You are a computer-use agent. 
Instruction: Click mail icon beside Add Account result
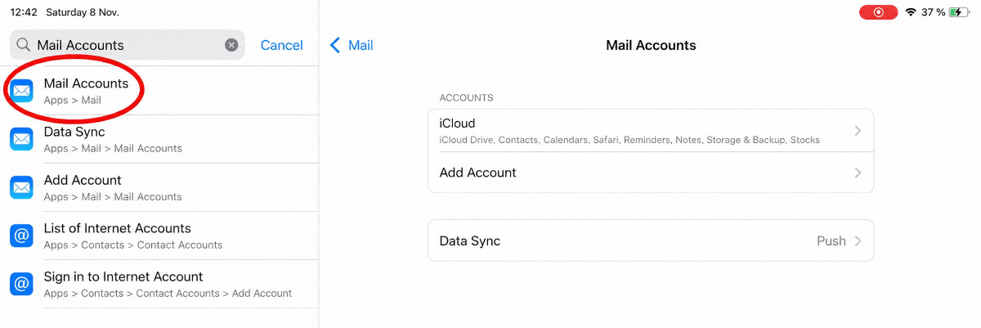point(21,187)
